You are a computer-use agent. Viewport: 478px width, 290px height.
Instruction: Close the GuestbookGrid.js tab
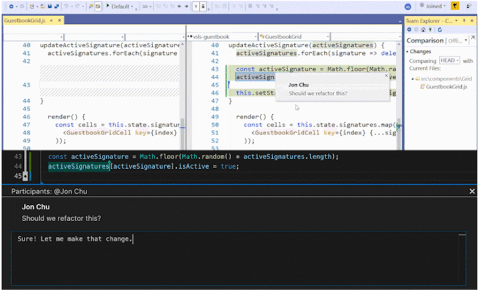pos(59,20)
